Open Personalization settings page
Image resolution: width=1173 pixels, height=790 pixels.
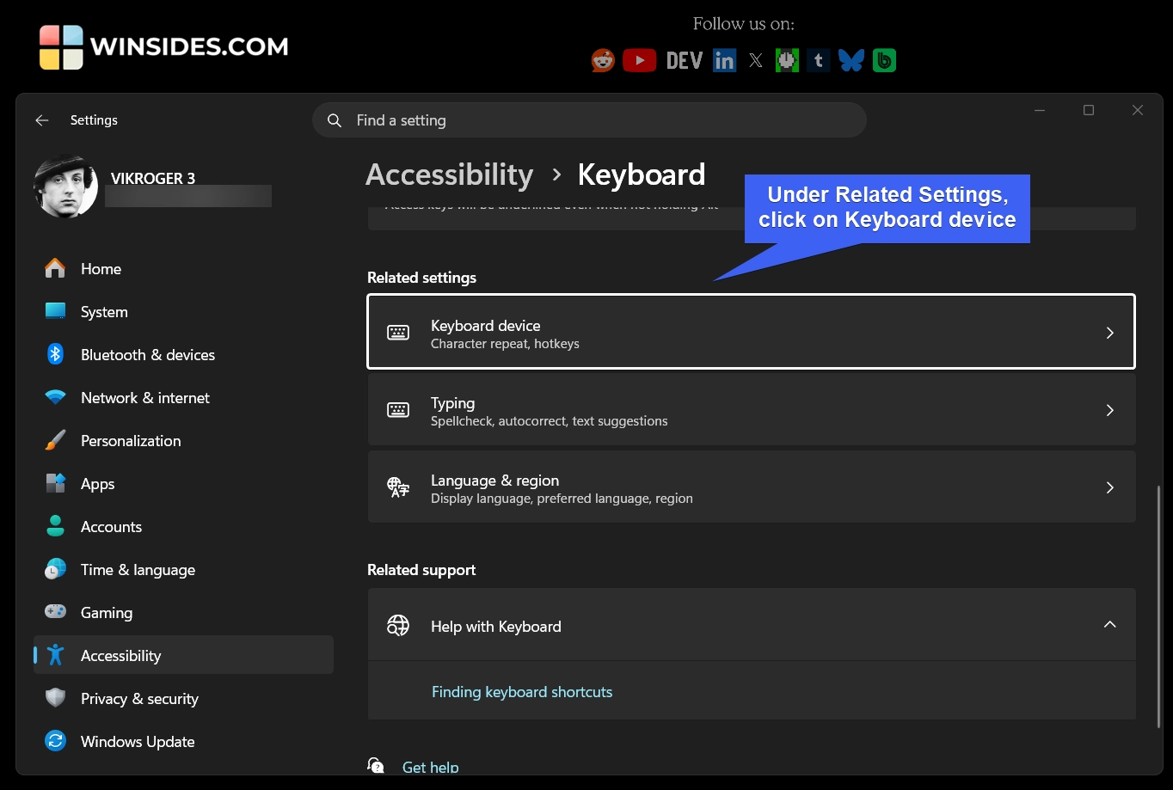[183, 440]
